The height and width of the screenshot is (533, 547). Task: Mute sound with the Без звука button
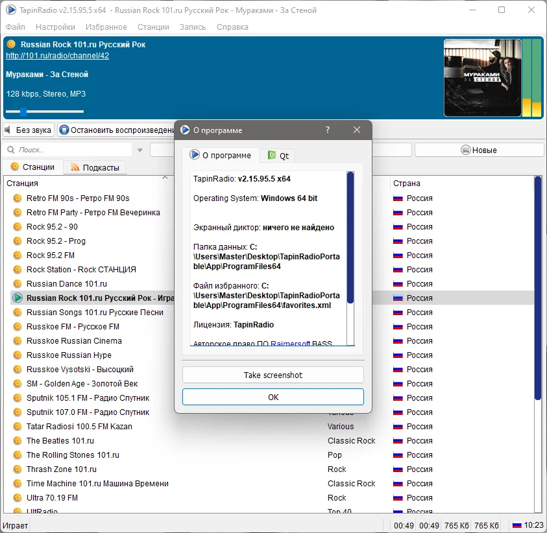(29, 130)
